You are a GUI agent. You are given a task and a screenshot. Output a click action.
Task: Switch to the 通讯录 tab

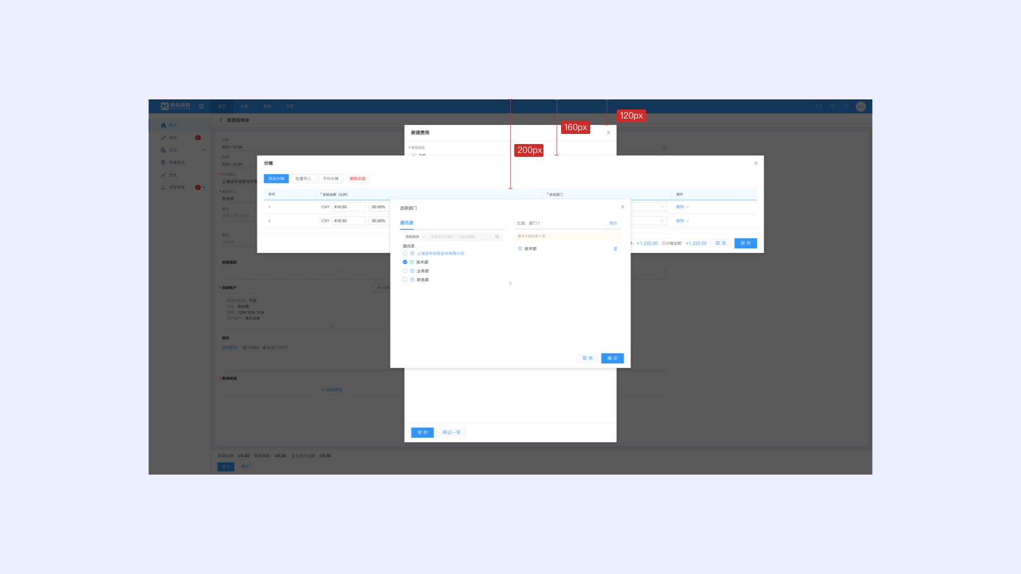click(406, 223)
